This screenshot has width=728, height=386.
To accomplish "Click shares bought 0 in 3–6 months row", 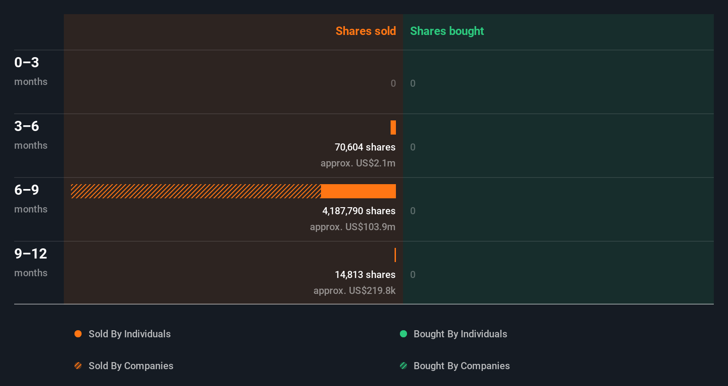I will pyautogui.click(x=413, y=147).
